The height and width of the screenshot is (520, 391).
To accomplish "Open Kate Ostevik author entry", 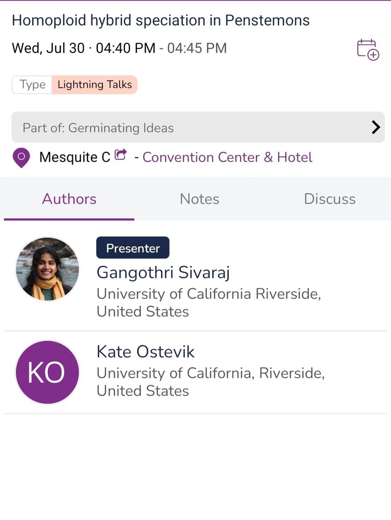I will 196,372.
